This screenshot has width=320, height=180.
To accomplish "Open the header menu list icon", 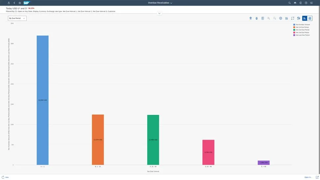I will click(311, 3).
